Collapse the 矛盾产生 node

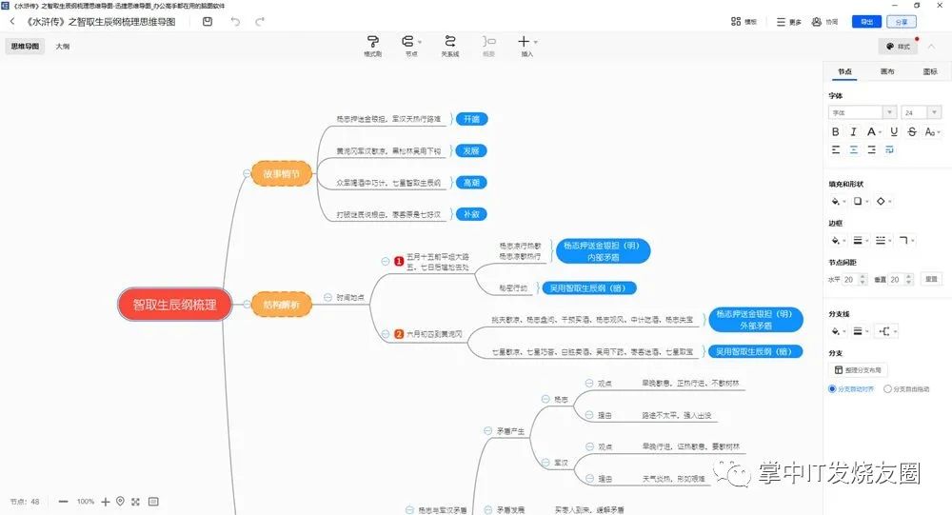coord(487,430)
